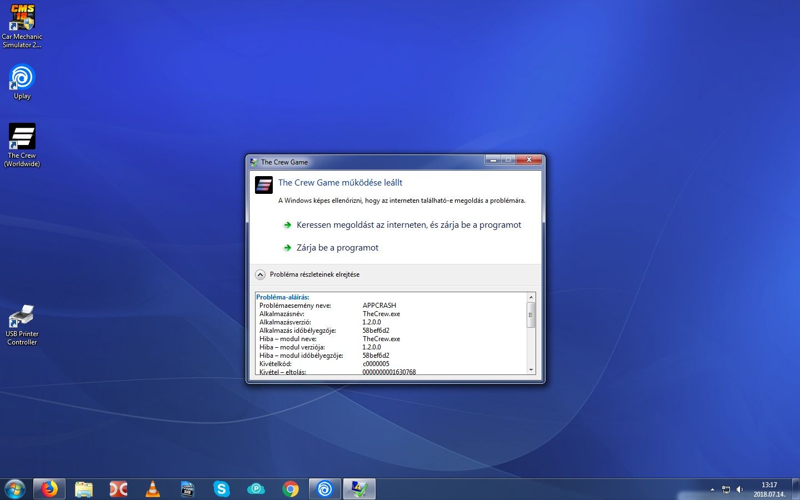Select Alkalmazás időbélyegzője 58bef6d2 value
Viewport: 800px width, 500px height.
(x=376, y=331)
